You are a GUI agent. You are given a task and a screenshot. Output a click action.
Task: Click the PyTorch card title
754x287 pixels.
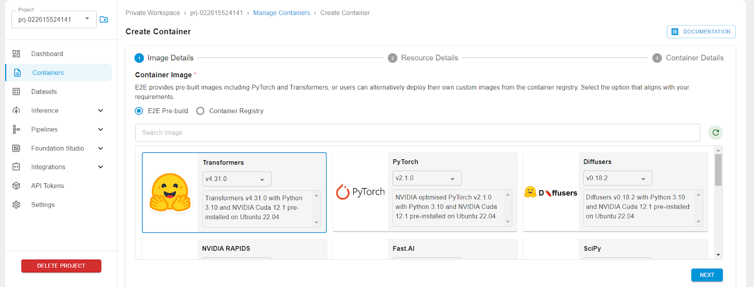(x=405, y=162)
